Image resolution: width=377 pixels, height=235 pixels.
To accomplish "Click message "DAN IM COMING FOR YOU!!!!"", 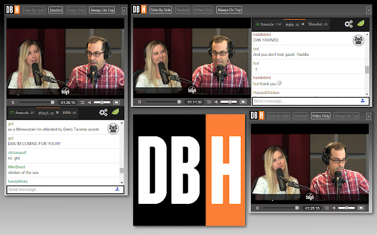I will pyautogui.click(x=34, y=143).
